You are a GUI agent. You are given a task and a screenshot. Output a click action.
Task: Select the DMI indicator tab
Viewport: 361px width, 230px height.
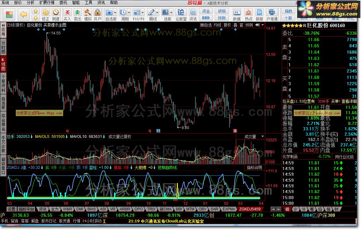pos(80,209)
